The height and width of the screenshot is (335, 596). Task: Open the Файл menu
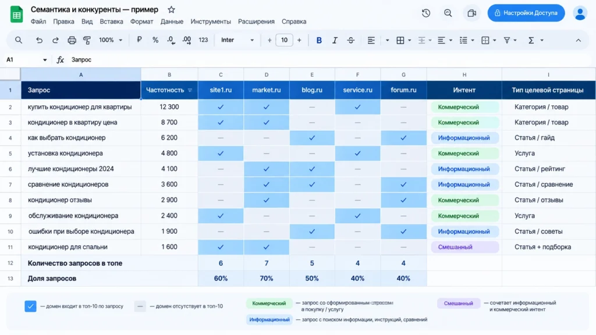click(x=38, y=22)
